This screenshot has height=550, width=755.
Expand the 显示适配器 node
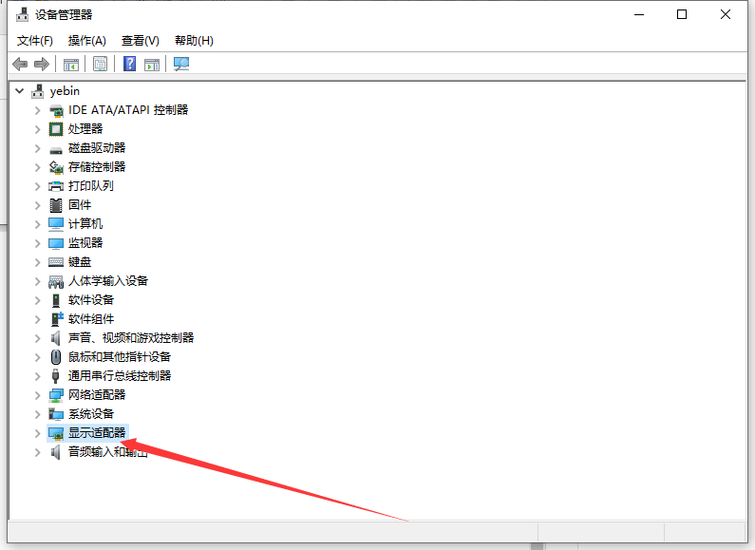tap(37, 433)
